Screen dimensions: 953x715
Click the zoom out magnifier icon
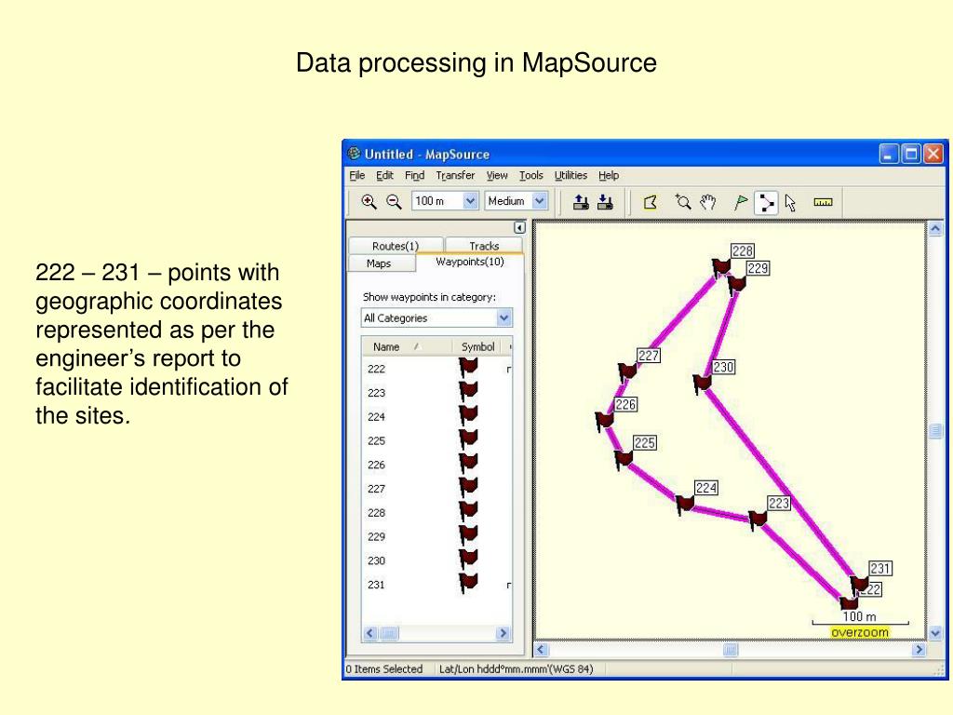coord(394,202)
